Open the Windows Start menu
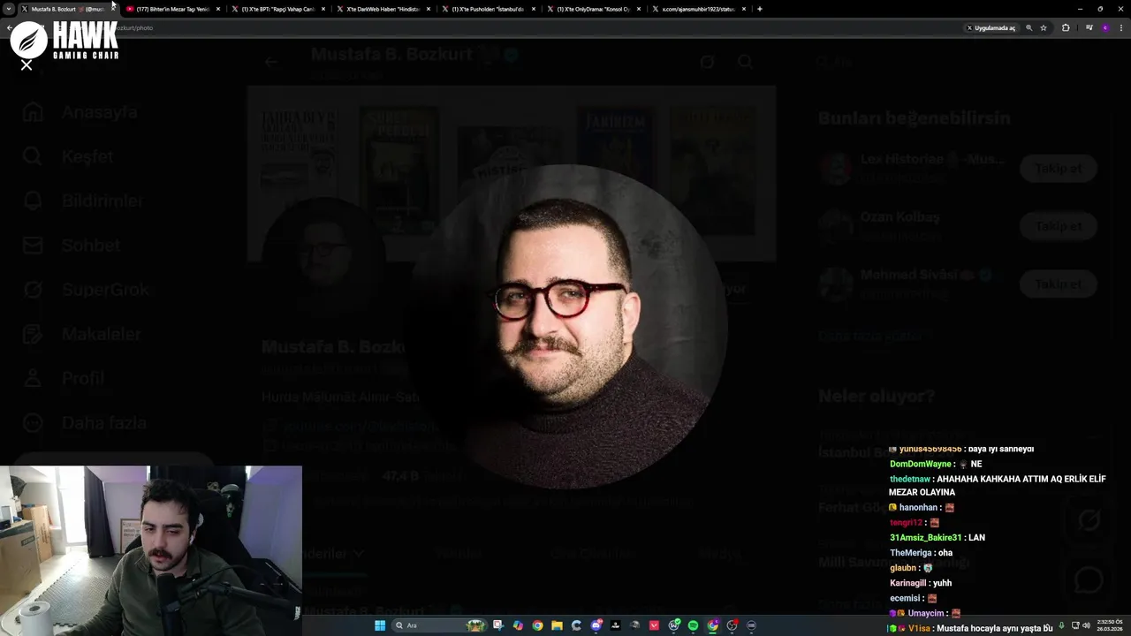 380,625
